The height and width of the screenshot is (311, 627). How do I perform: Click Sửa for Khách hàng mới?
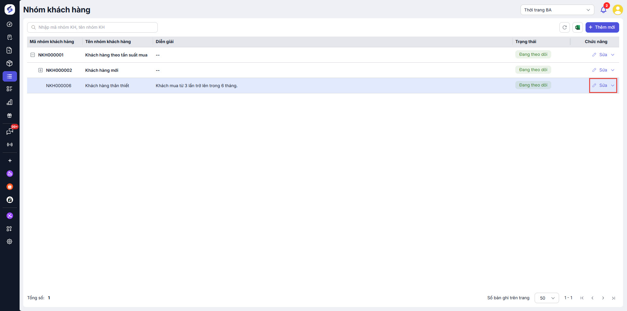click(x=600, y=70)
